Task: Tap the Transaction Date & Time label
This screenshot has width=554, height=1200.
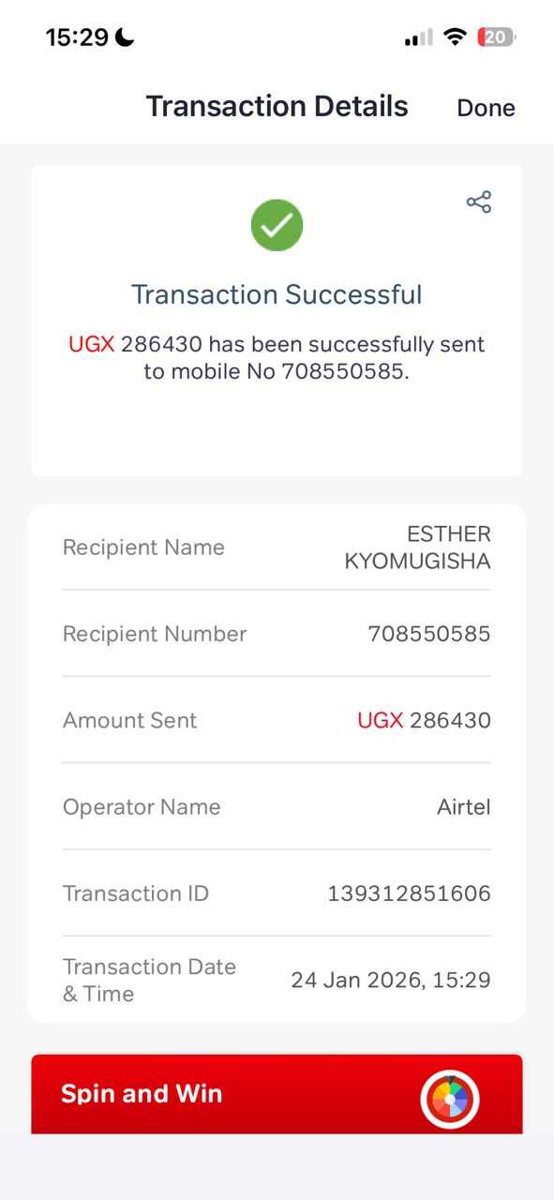Action: coord(149,980)
